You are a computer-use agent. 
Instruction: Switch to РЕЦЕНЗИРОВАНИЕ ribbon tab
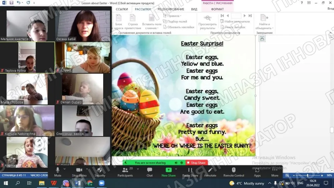(171, 9)
